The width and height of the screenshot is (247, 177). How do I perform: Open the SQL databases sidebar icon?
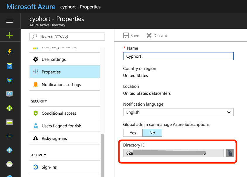[9, 66]
